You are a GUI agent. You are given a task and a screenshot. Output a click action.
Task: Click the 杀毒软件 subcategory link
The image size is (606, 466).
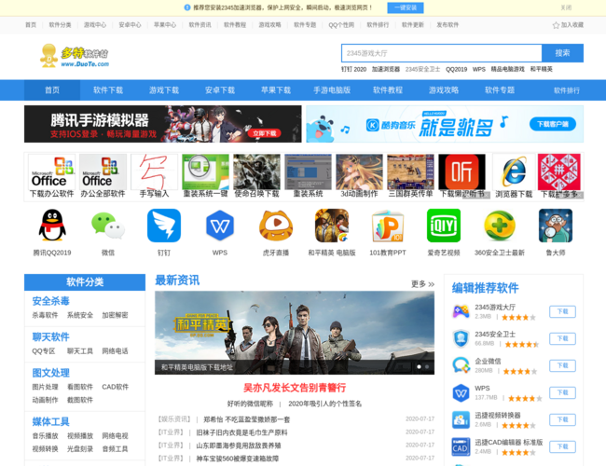(45, 315)
